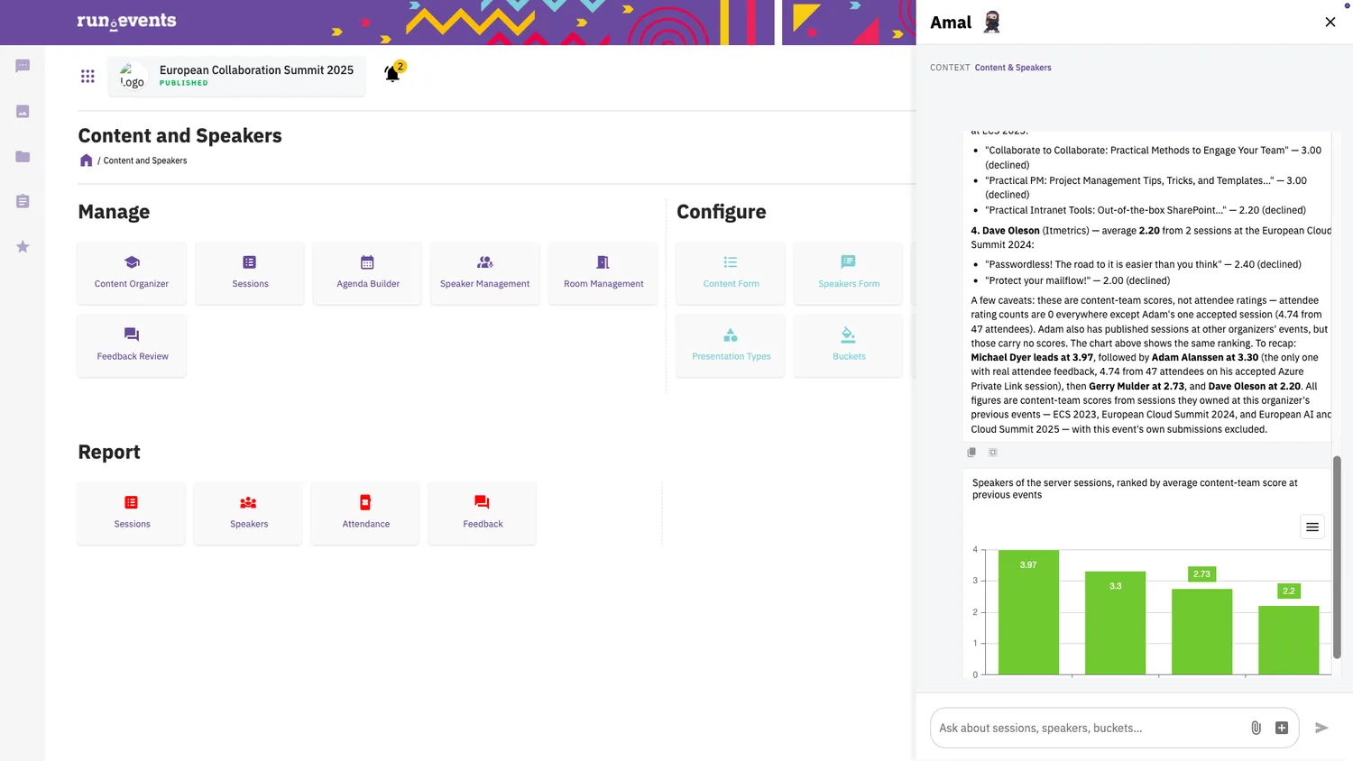Open Feedback Review tile
Viewport: 1353px width, 761px height.
tap(132, 345)
